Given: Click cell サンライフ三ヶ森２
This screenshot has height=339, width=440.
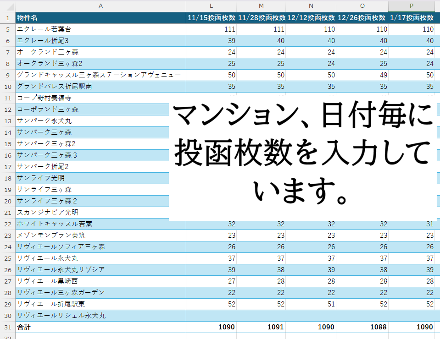Looking at the screenshot, I should pos(92,201).
